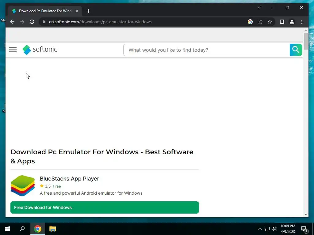Reload the current page
Viewport: 314px width, 235px height.
click(32, 22)
